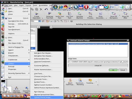Image resolution: width=132 pixels, height=99 pixels.
Task: Click Unload All button
Action: point(98,65)
